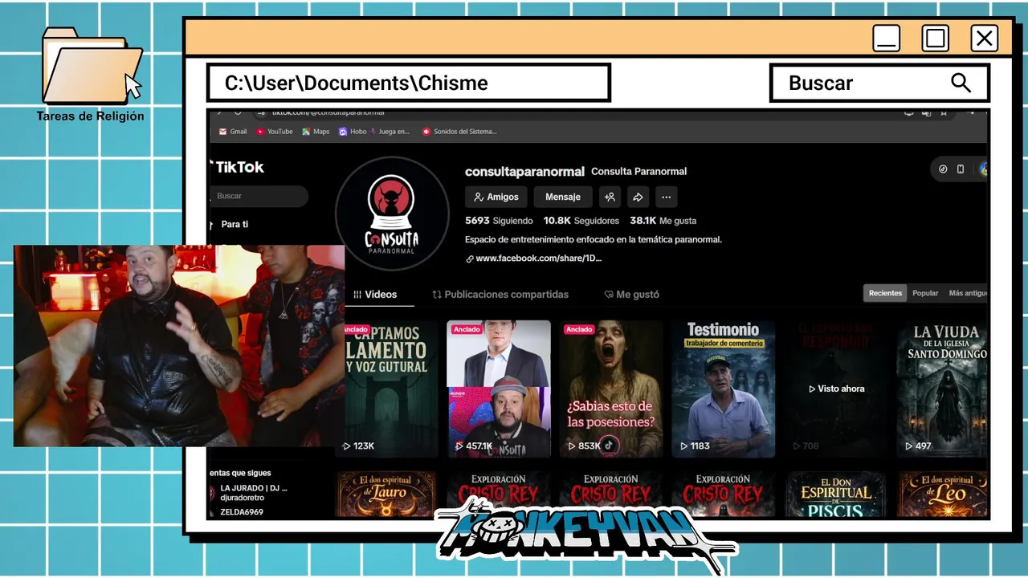Screen dimensions: 1028x578
Task: Open the three-dots more options menu
Action: [x=666, y=197]
